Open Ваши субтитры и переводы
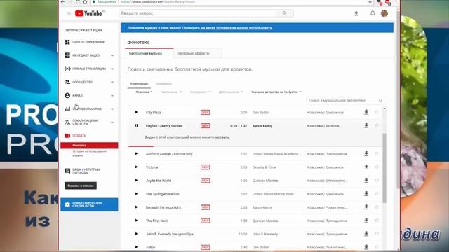 coord(83,171)
